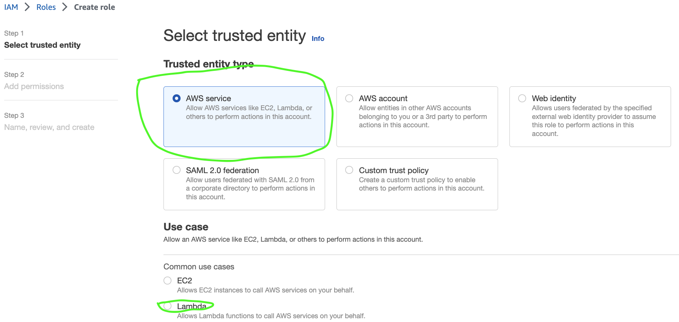Select the AWS account radio option

click(349, 98)
